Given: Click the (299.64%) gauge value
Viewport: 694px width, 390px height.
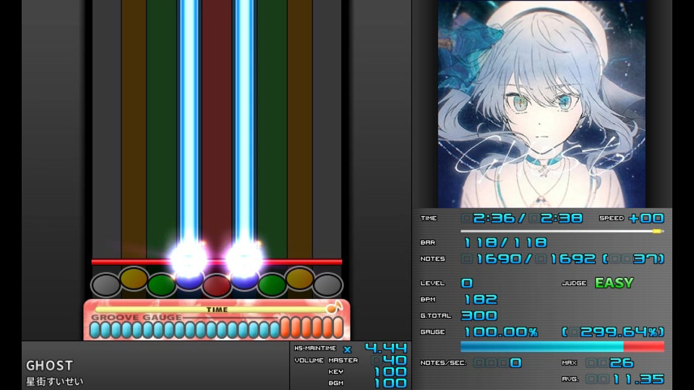Looking at the screenshot, I should (x=613, y=332).
